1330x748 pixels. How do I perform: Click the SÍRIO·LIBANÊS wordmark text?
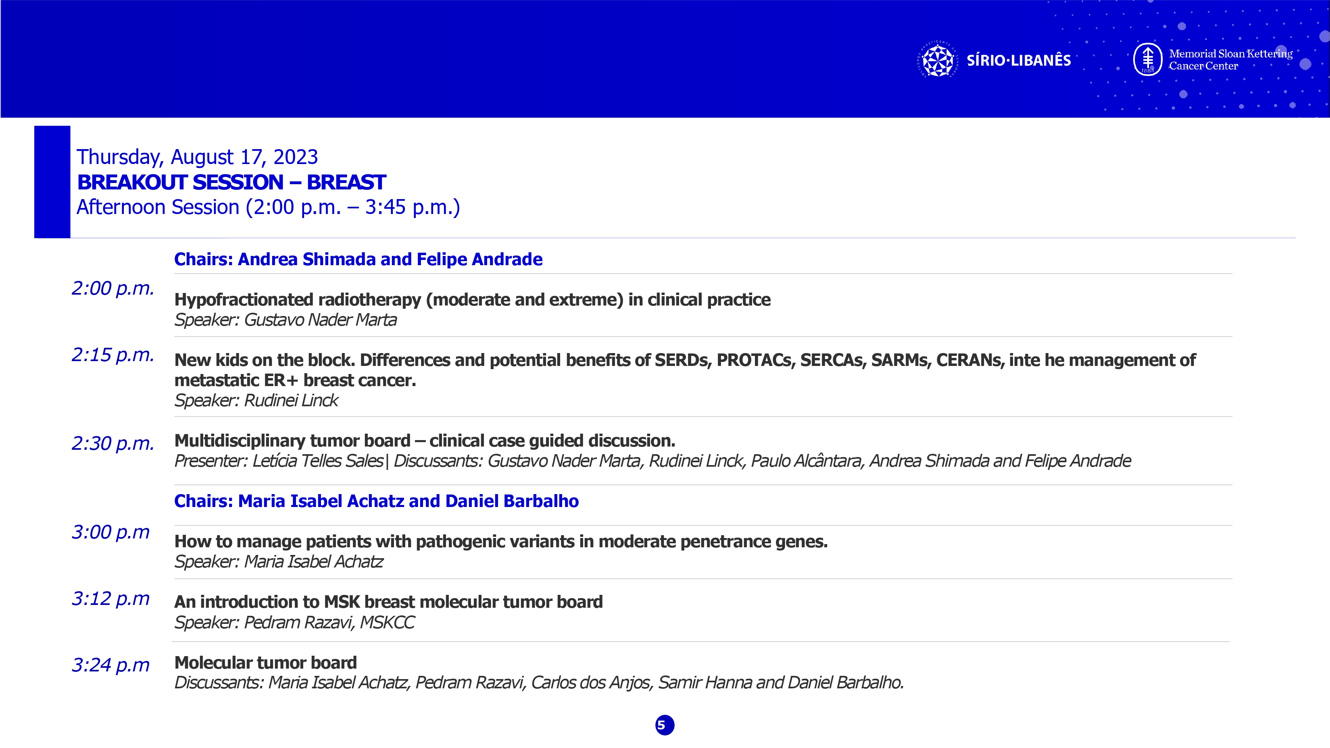1019,60
